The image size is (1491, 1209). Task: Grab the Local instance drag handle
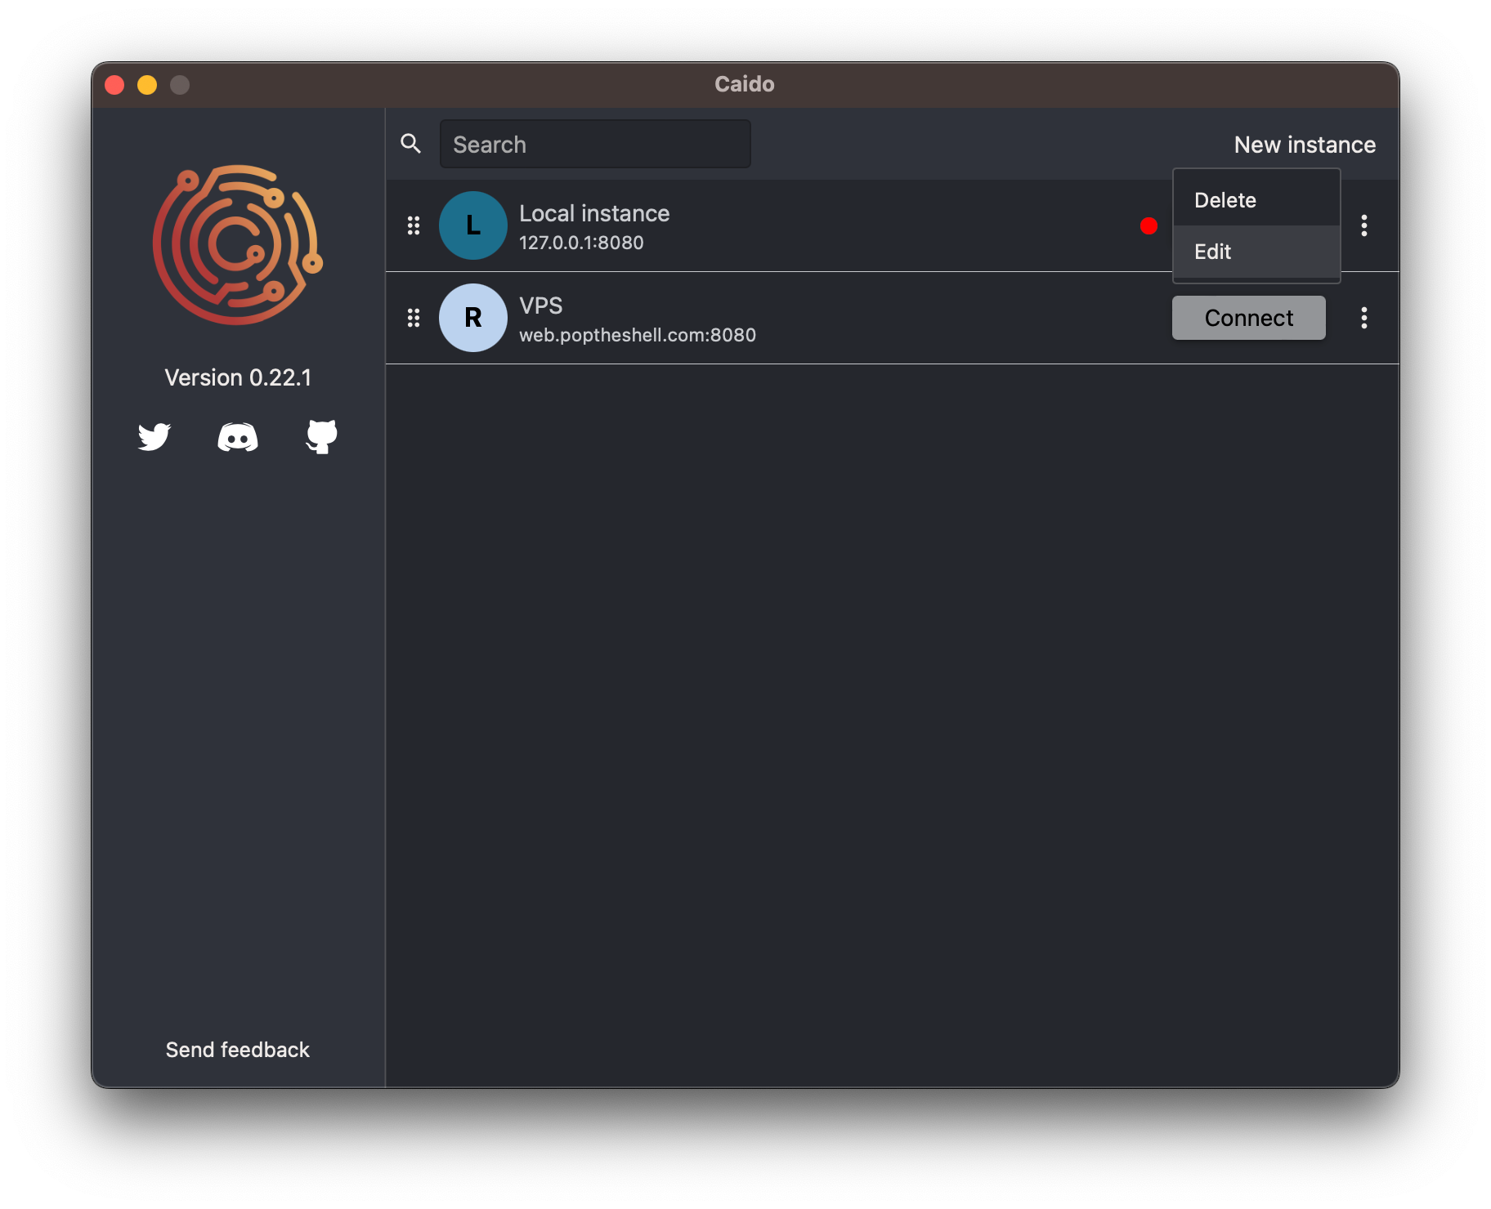(414, 225)
